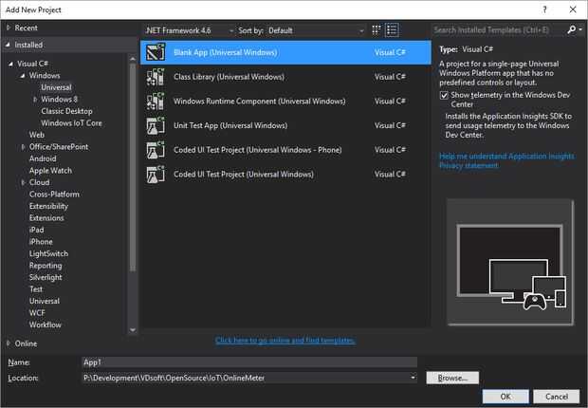Toggle Show telemetry in Windows Dev Center checkbox
The height and width of the screenshot is (408, 588).
click(x=444, y=95)
